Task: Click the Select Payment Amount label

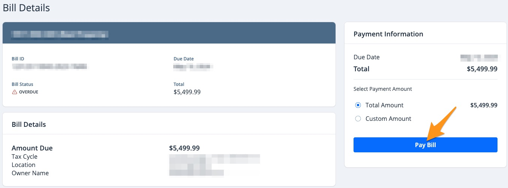Action: coord(382,89)
